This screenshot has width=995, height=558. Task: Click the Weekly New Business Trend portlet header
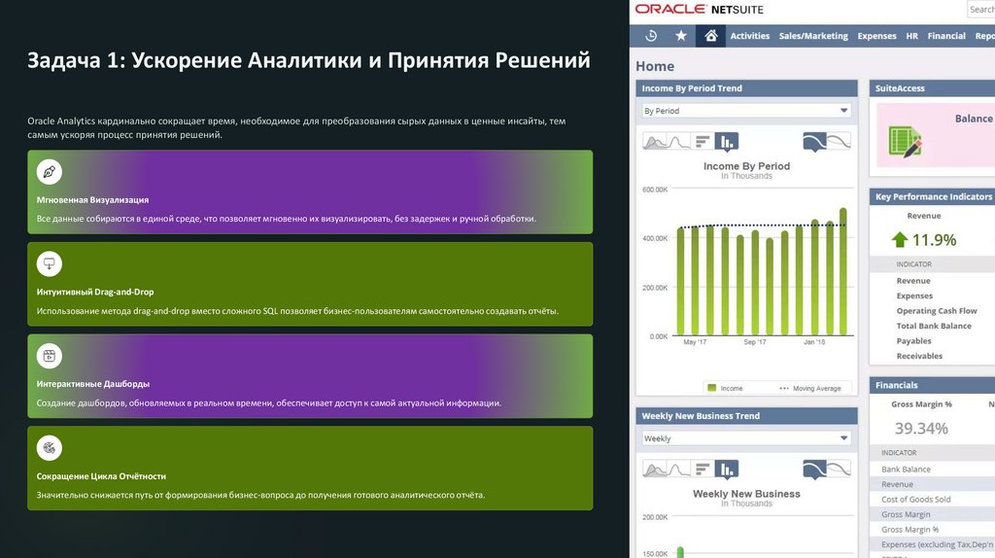click(746, 416)
